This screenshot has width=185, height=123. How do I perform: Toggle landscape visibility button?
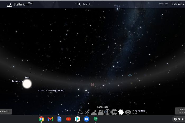tap(101, 112)
